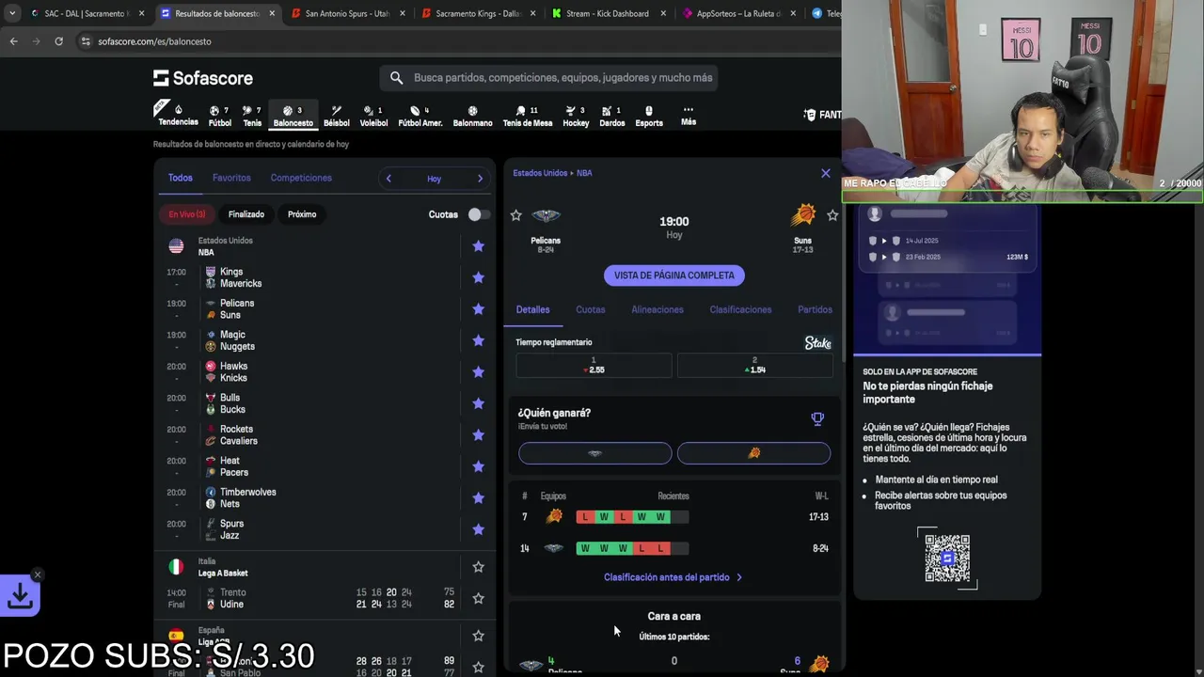Favorite the Lega A Basket league
1204x677 pixels.
click(478, 567)
